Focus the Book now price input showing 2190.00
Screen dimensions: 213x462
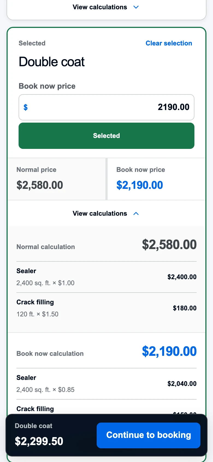coord(106,107)
